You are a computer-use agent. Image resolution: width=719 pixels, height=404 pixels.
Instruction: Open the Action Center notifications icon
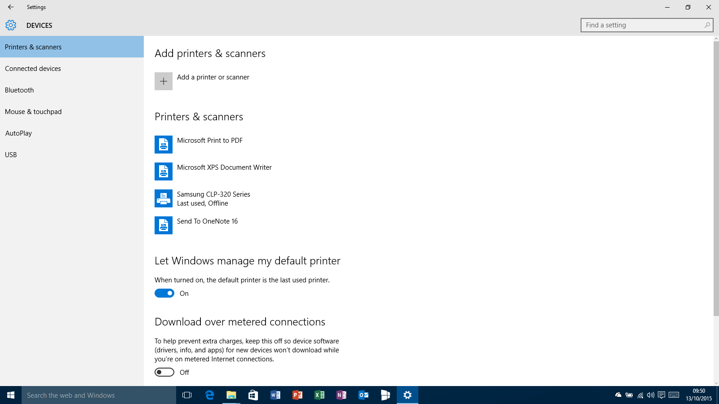661,395
